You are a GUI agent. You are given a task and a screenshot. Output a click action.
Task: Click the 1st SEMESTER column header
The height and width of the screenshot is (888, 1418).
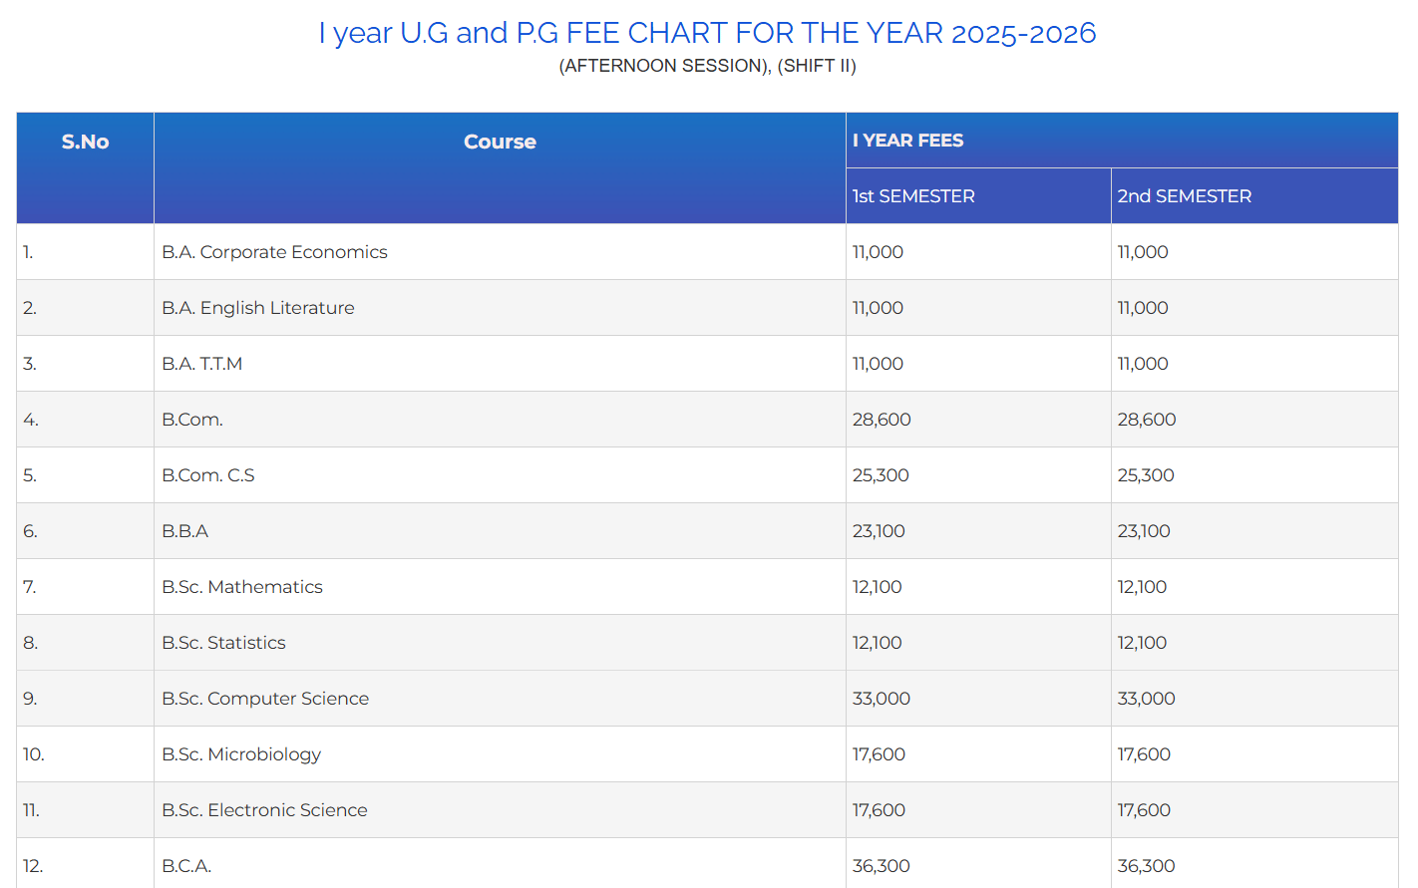[913, 196]
